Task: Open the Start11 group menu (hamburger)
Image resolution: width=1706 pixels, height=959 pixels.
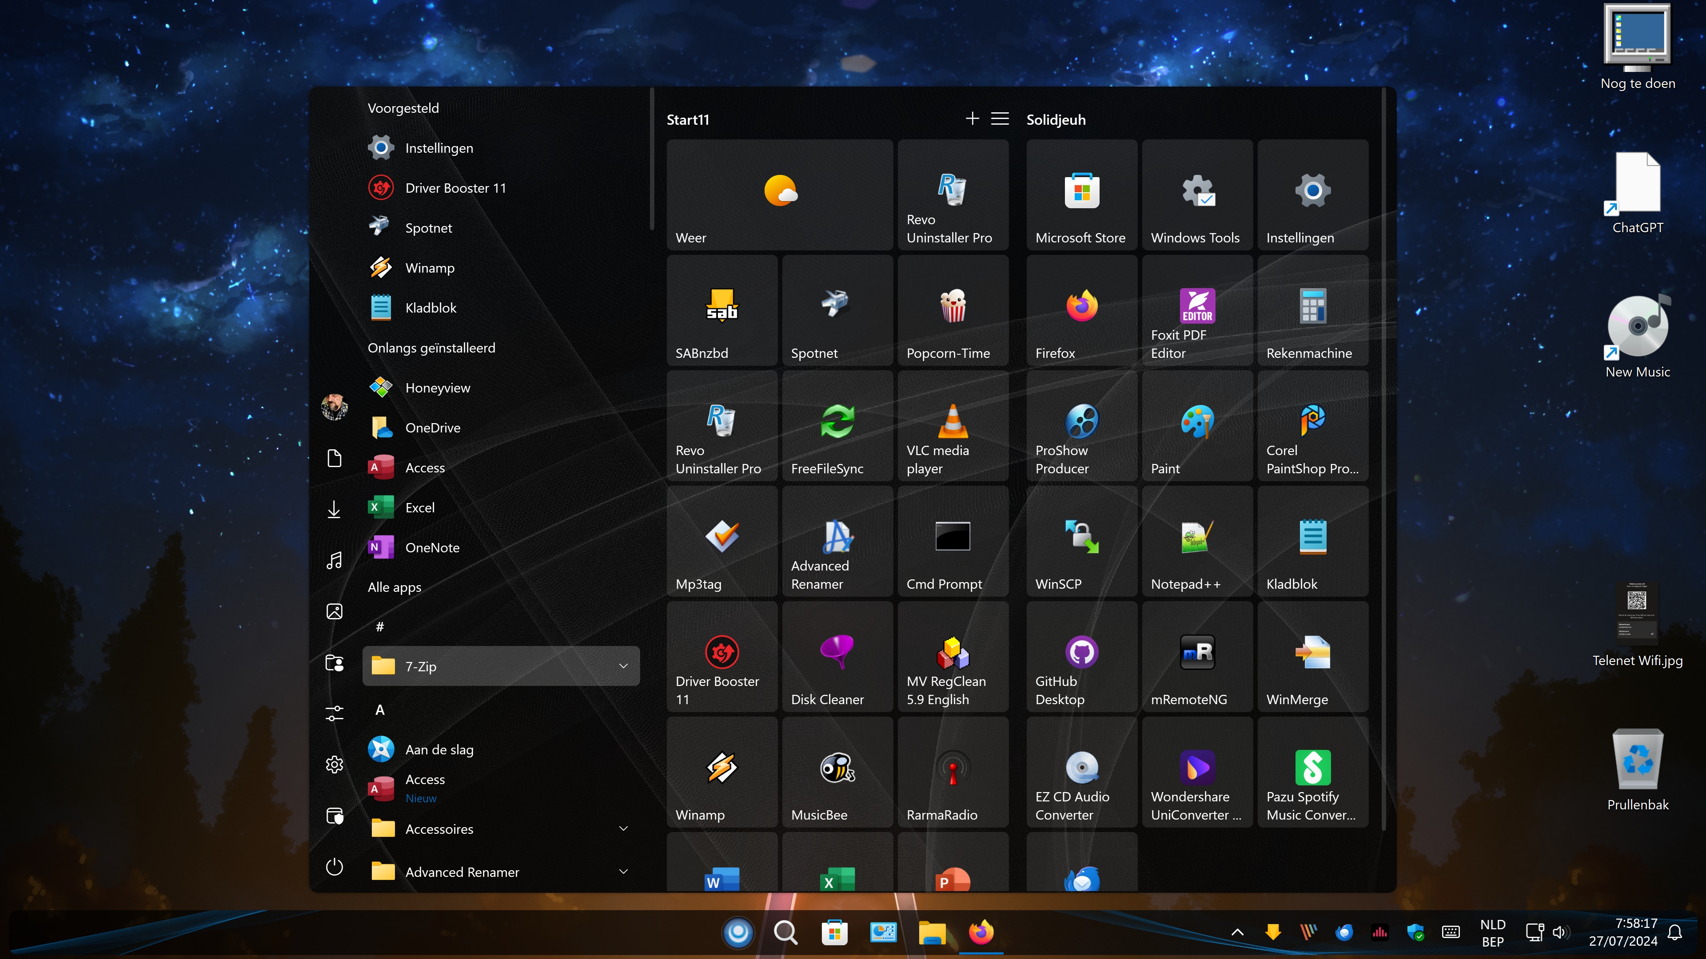Action: point(999,119)
